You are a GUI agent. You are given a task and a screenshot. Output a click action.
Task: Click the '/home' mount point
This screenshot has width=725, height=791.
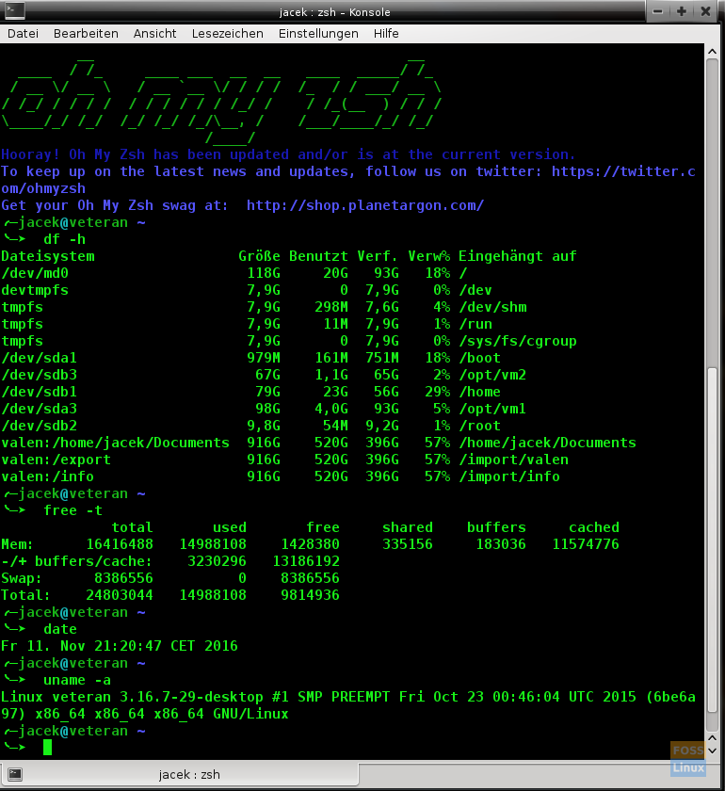(x=480, y=392)
